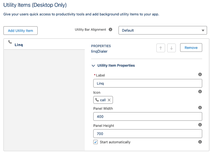Click the Add Utility Item button
Viewport: 212px width, 160px height.
coord(21,30)
